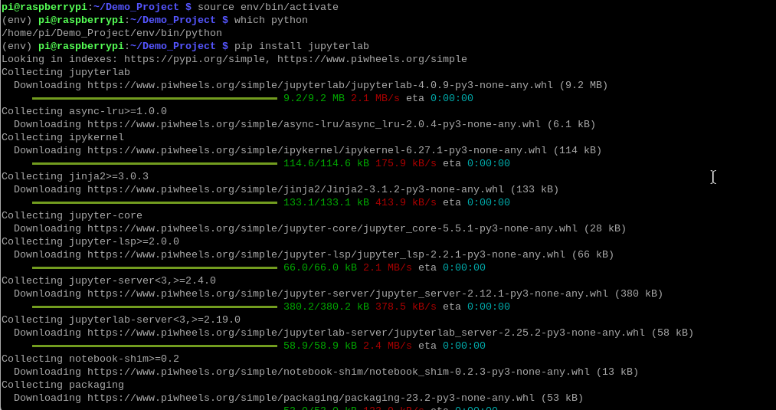Viewport: 776px width, 410px height.
Task: Click the "(9.2 MB)" file size
Action: click(x=584, y=85)
